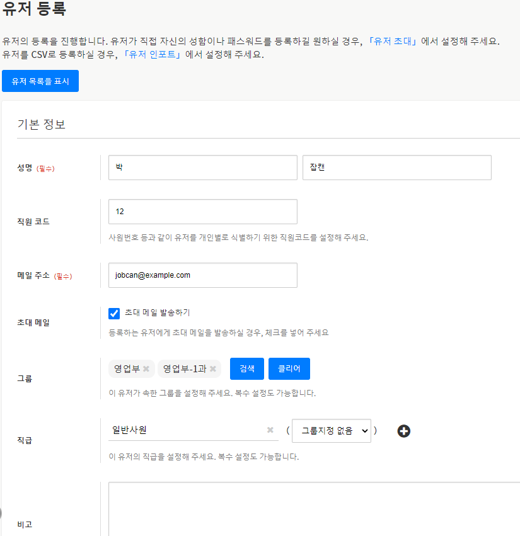Click the 유저 목록을 표시 button
This screenshot has height=536, width=520.
coord(40,81)
